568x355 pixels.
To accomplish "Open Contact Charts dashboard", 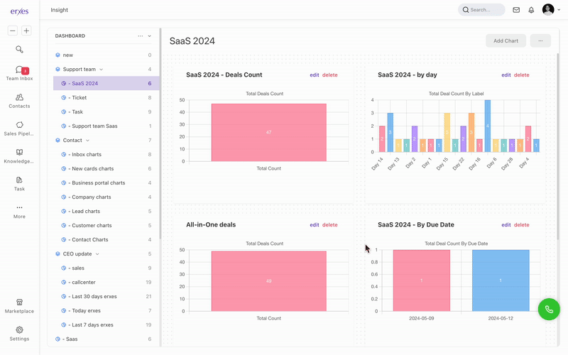I will (x=106, y=239).
